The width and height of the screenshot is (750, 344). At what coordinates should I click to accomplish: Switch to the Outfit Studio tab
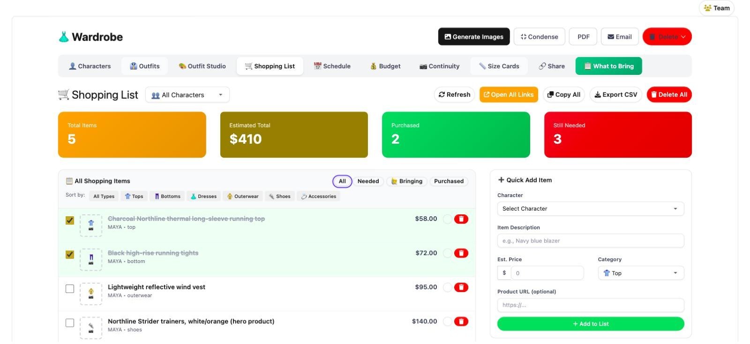point(202,66)
